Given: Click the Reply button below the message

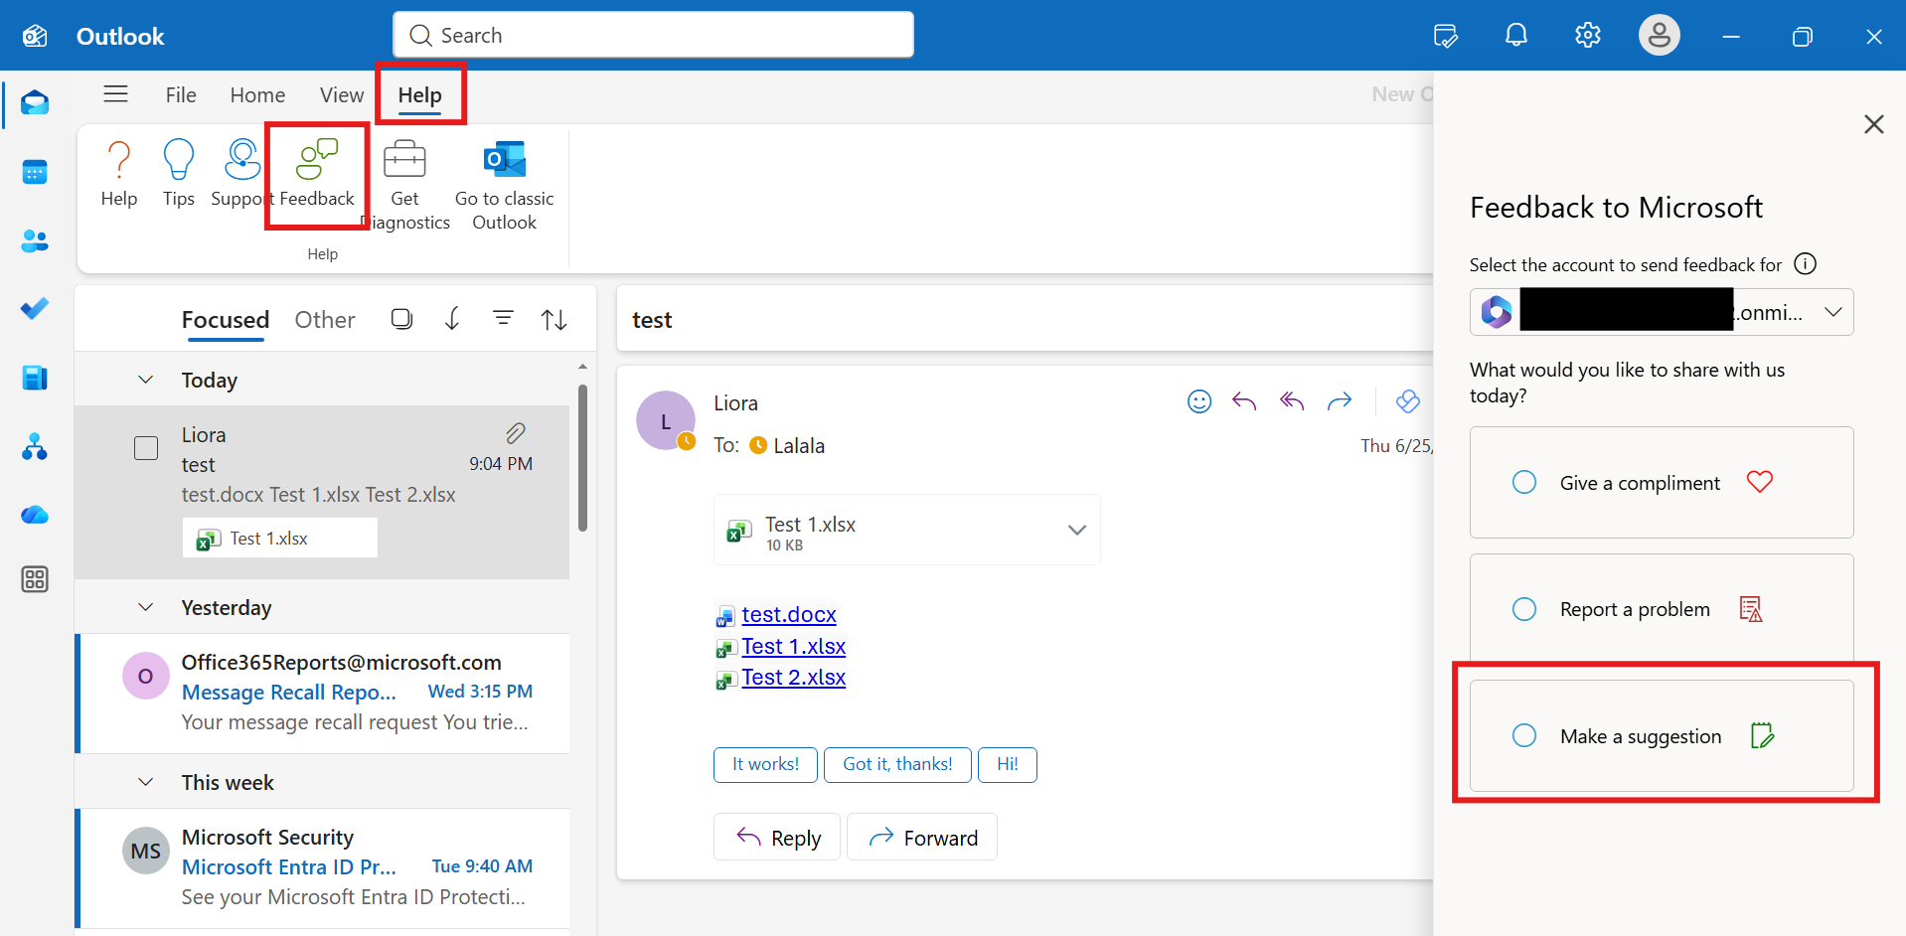Looking at the screenshot, I should (x=777, y=838).
